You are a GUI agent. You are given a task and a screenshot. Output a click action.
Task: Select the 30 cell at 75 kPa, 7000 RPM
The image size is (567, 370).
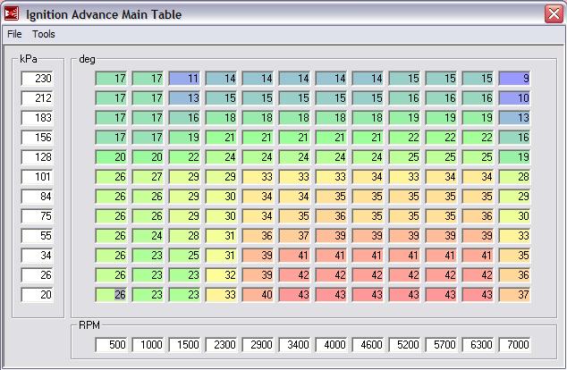[x=514, y=216]
